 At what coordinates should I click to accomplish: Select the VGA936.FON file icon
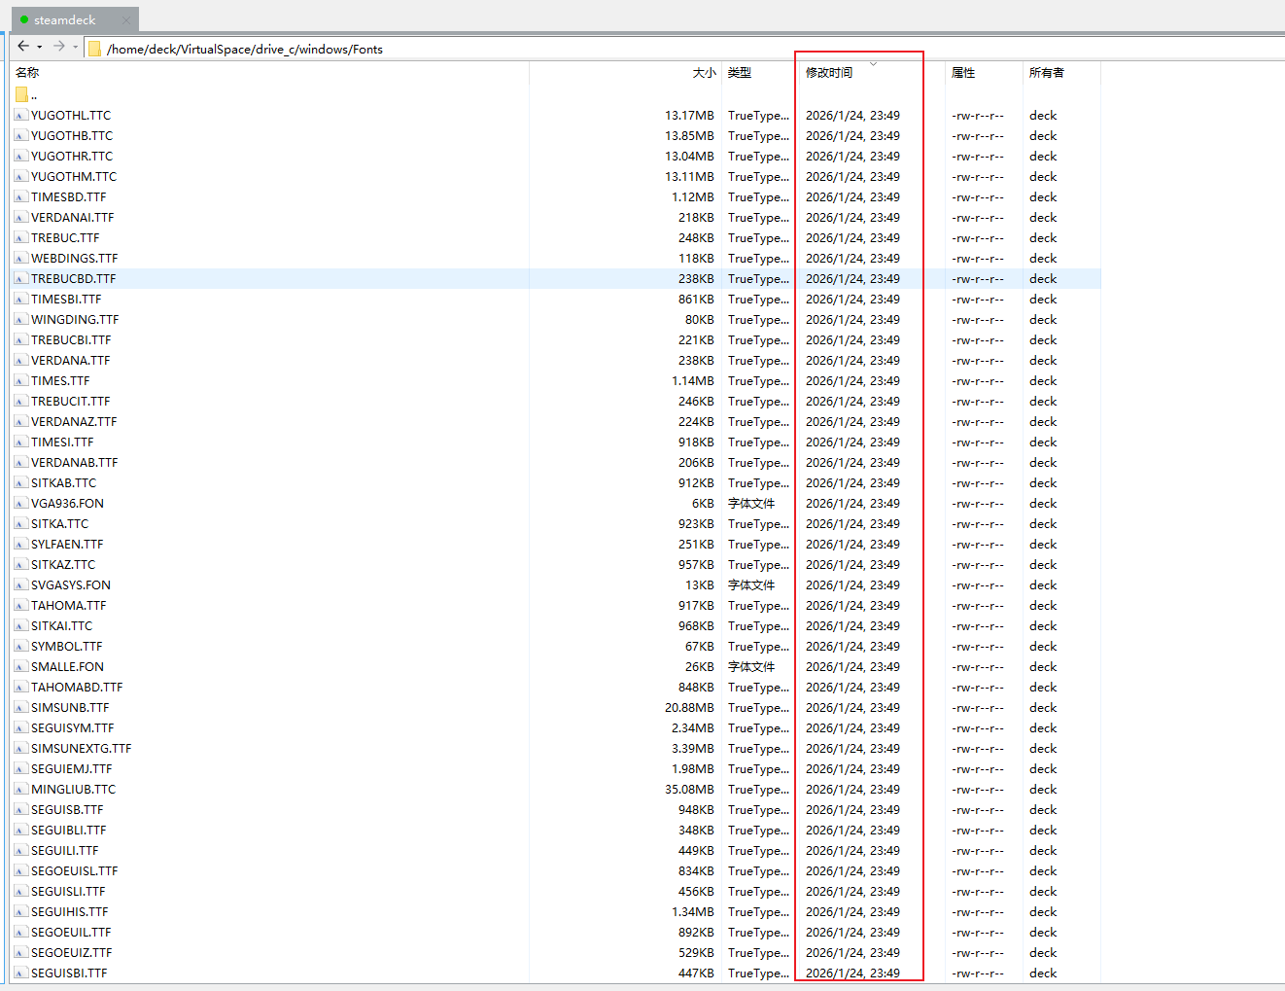click(20, 503)
